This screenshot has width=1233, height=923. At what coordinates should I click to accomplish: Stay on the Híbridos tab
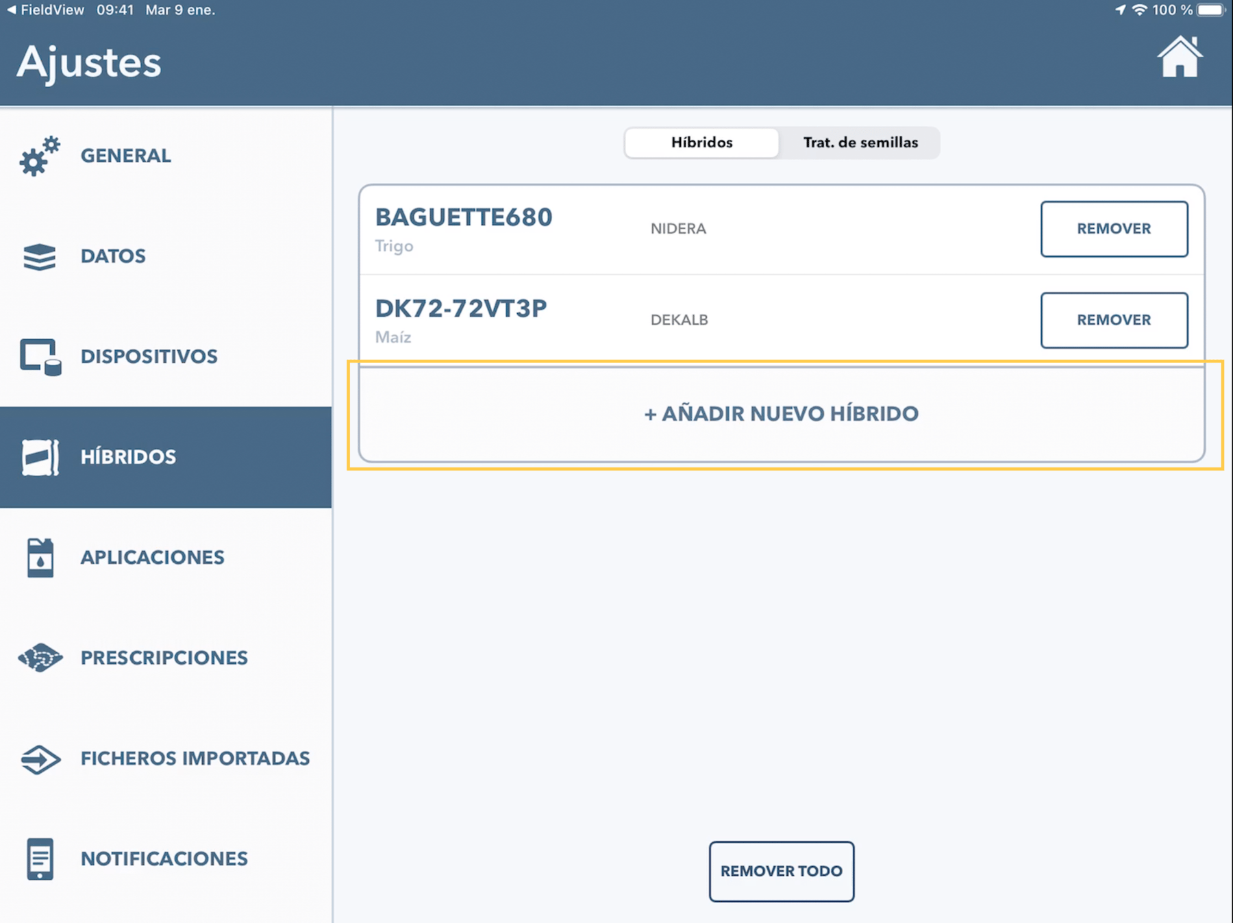[x=701, y=143]
